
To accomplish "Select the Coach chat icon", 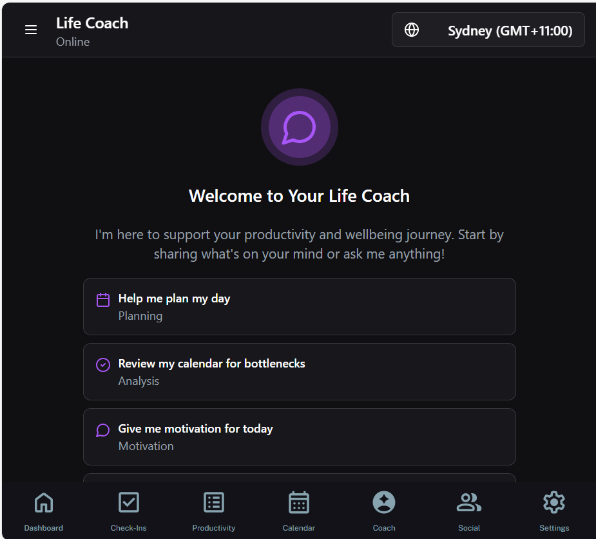I will 383,502.
